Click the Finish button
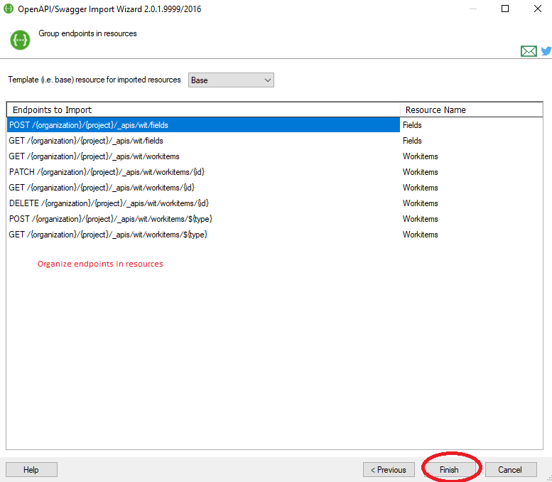The image size is (552, 482). pos(449,470)
